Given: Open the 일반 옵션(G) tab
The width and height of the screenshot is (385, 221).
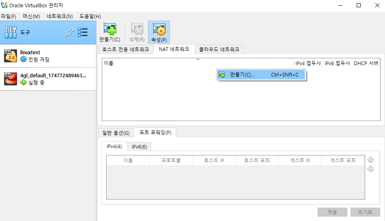Looking at the screenshot, I should (116, 133).
